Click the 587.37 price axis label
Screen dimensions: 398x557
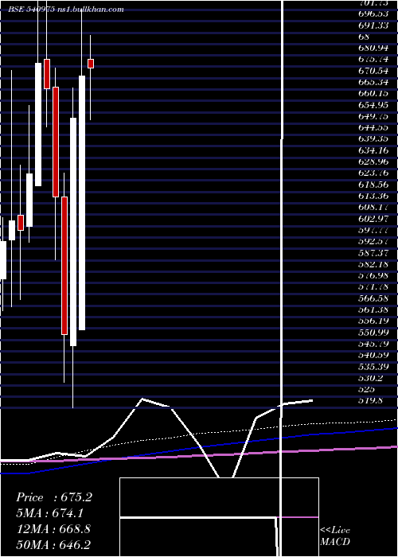tap(373, 252)
